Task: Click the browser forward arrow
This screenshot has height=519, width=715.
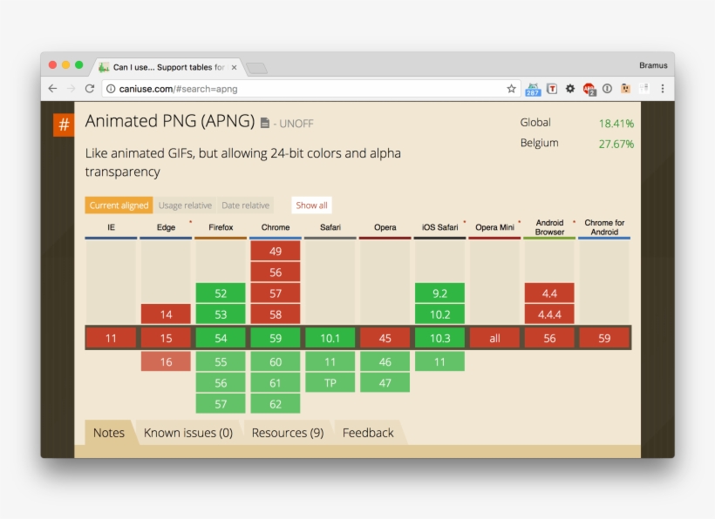Action: tap(71, 89)
